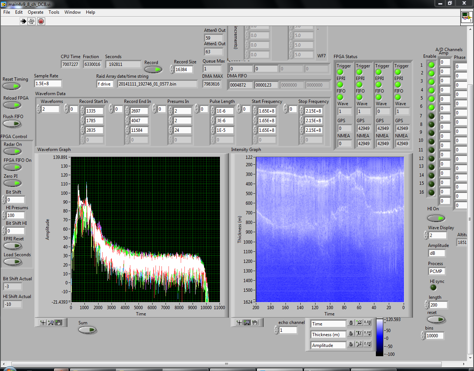Open the Thickness y.yy format dropdown

pyautogui.click(x=367, y=333)
